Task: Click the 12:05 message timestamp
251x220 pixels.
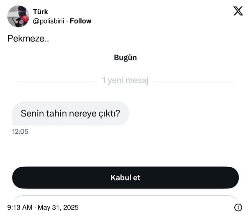Action: [20, 132]
